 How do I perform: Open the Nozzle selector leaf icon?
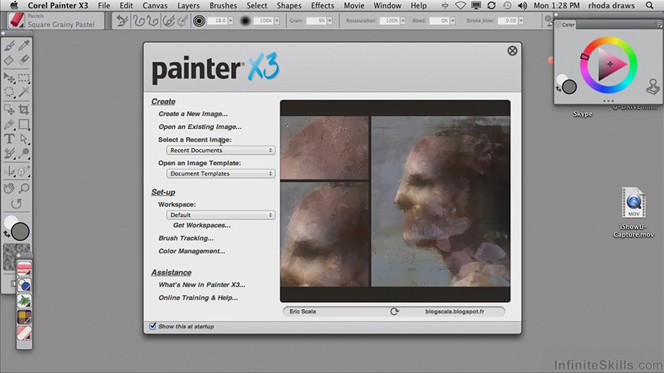(24, 301)
